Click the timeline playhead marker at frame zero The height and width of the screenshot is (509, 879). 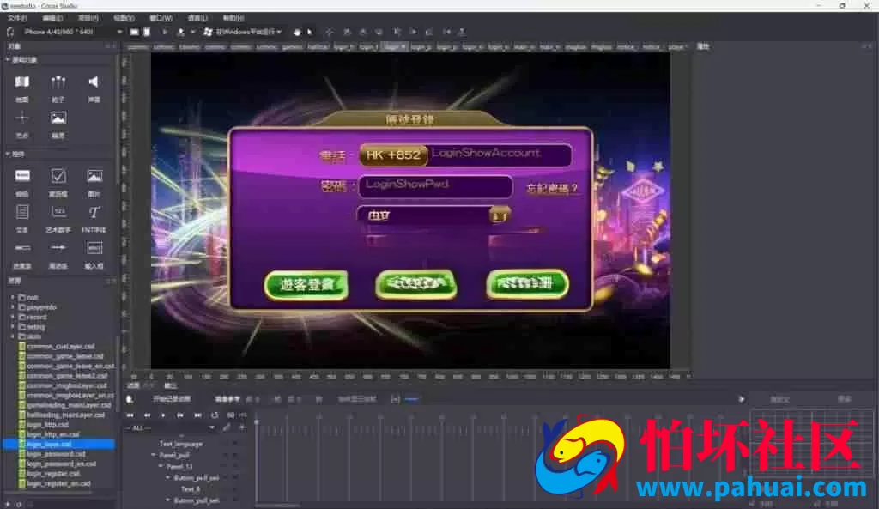257,421
